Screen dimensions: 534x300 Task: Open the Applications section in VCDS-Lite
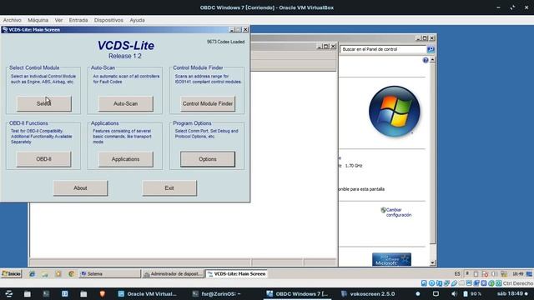pyautogui.click(x=126, y=159)
